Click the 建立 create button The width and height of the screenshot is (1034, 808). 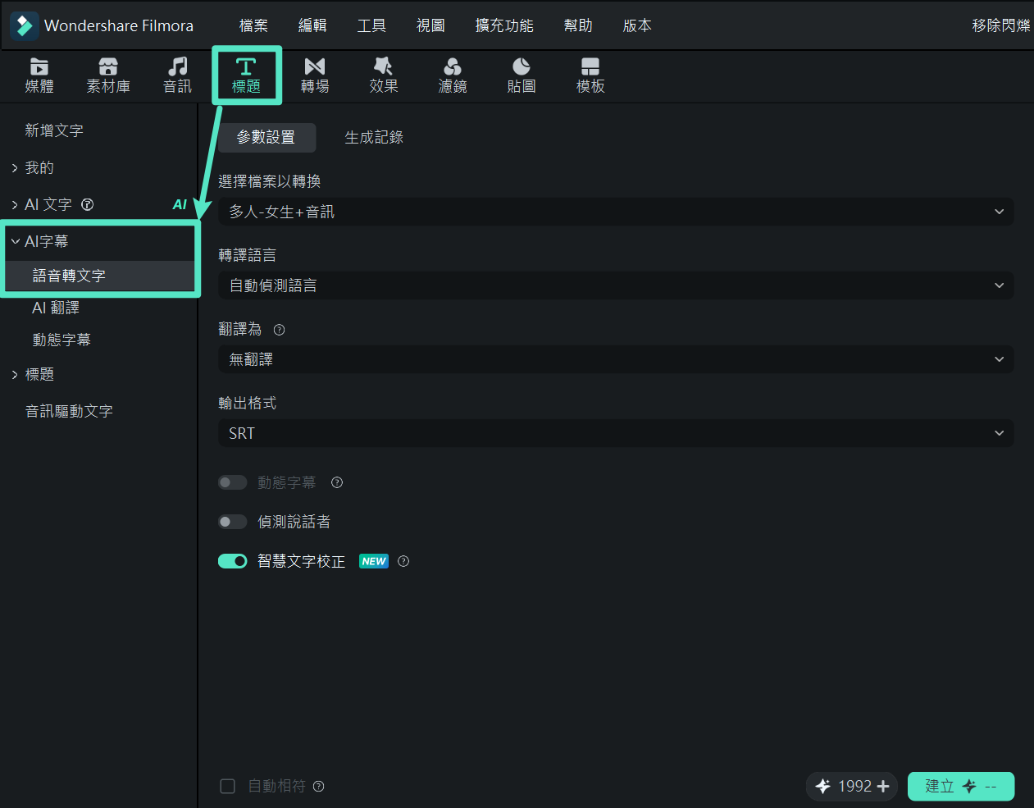click(961, 786)
